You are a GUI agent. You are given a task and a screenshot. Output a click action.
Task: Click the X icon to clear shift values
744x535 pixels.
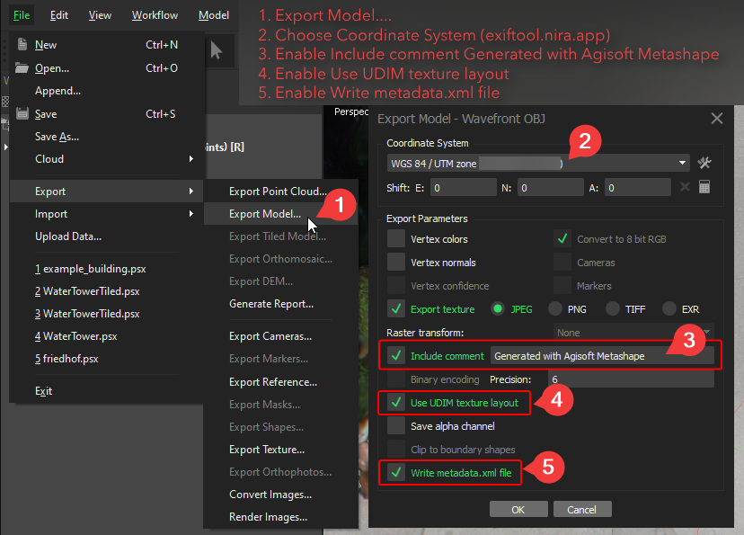685,187
